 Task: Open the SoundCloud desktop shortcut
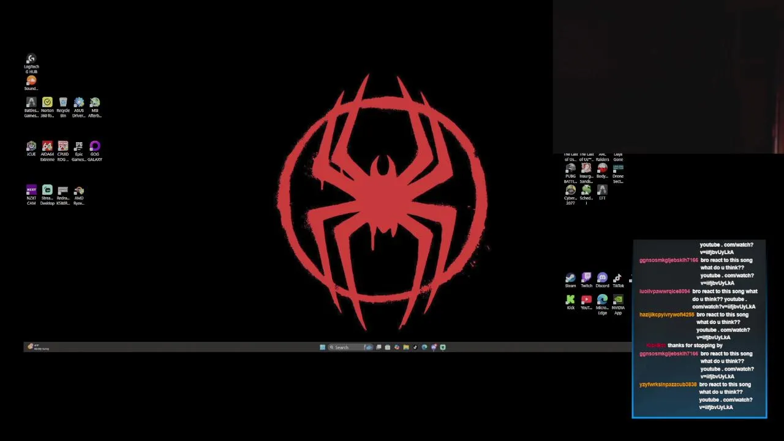[x=31, y=83]
